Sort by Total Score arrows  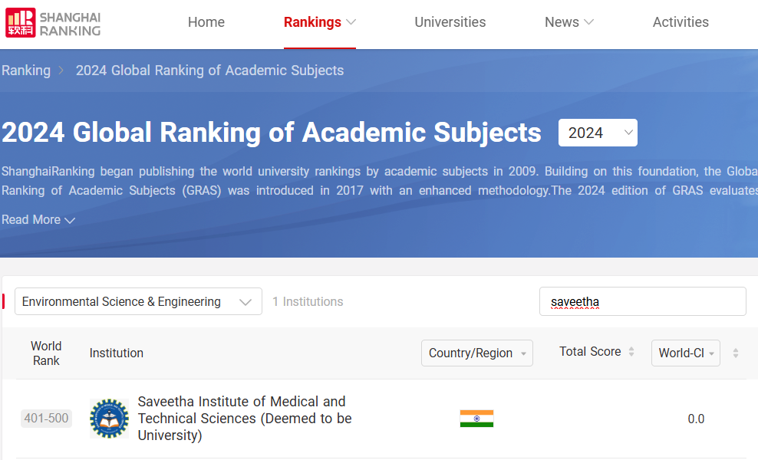[631, 352]
